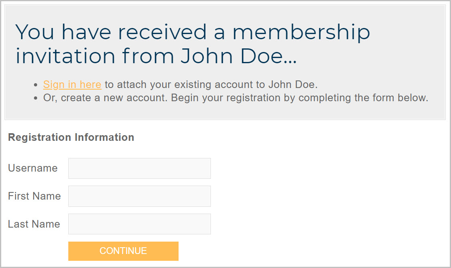Focus the Username input field
The image size is (451, 268).
pyautogui.click(x=139, y=168)
